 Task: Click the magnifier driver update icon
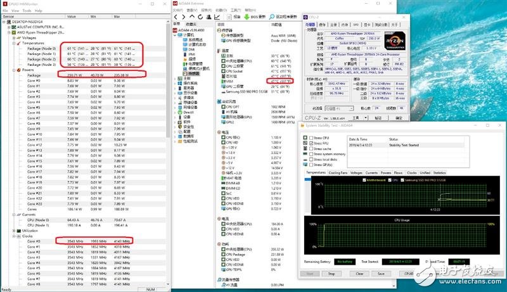pyautogui.click(x=272, y=17)
